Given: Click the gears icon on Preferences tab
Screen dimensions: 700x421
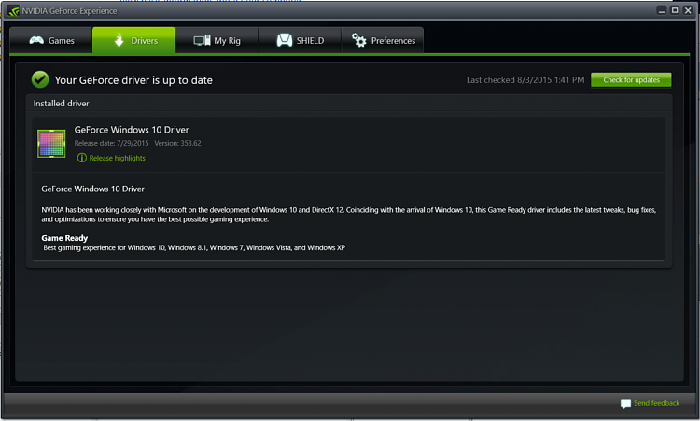Looking at the screenshot, I should pos(358,40).
